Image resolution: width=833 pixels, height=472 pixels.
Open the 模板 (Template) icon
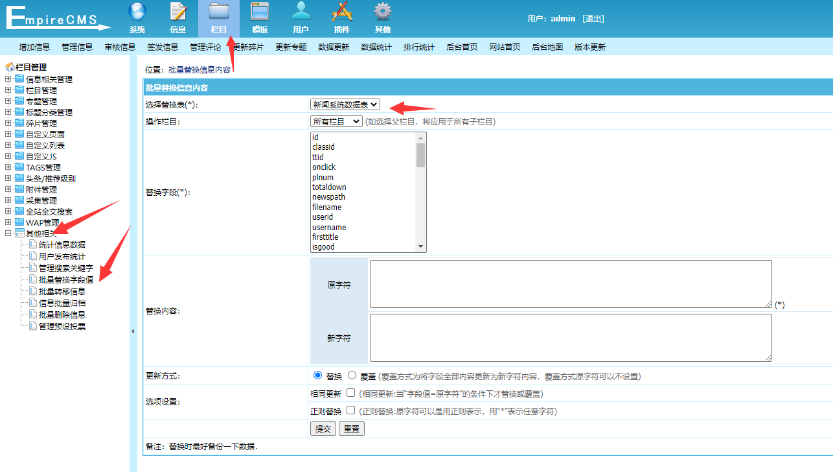pos(259,18)
